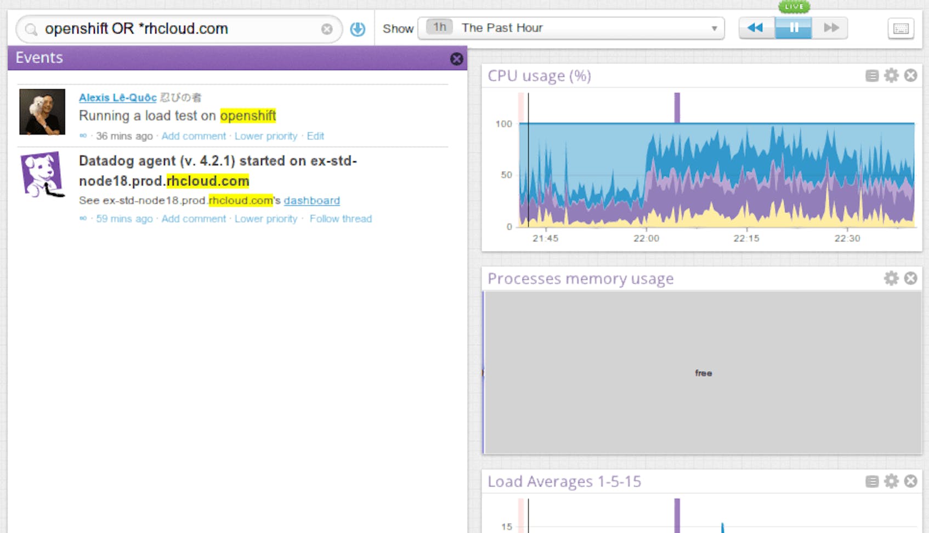
Task: Open ex-std-node18's dashboard link
Action: coord(311,200)
